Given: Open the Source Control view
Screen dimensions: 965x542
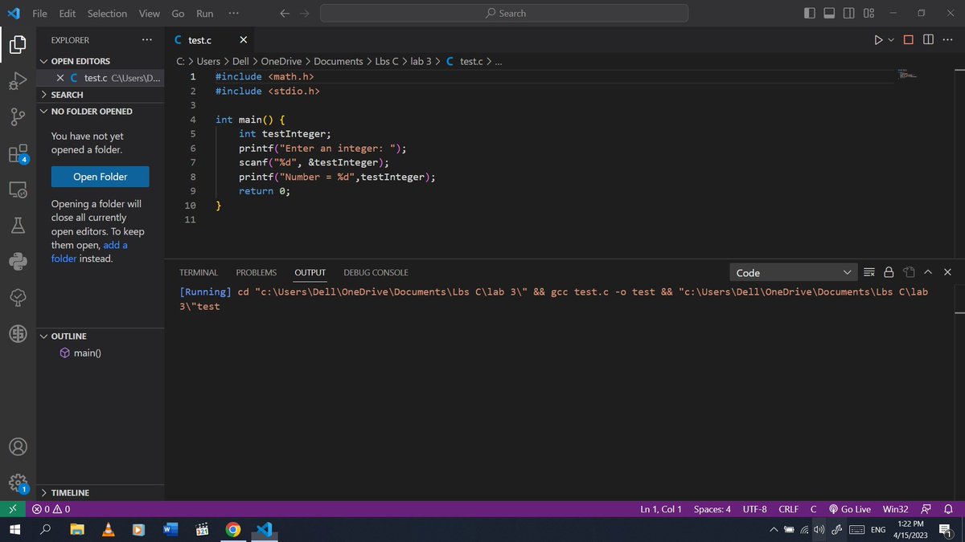Looking at the screenshot, I should 17,116.
